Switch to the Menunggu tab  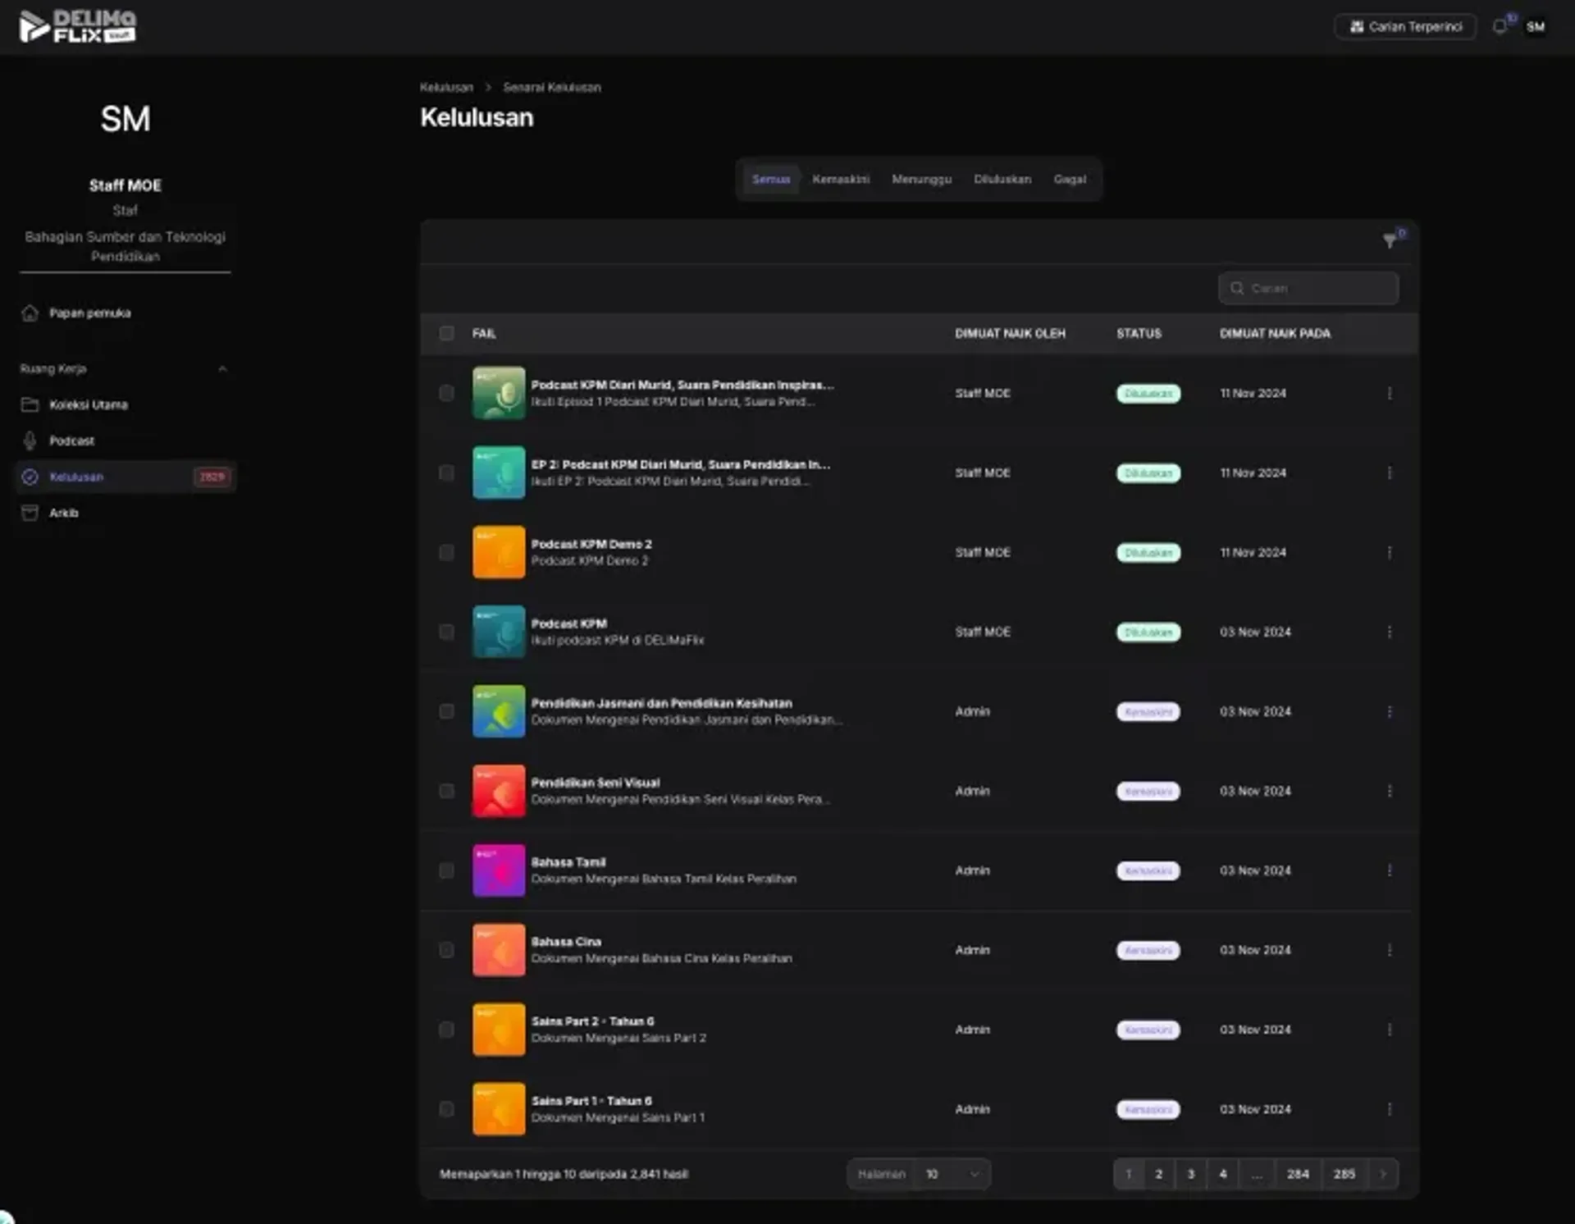pos(921,179)
